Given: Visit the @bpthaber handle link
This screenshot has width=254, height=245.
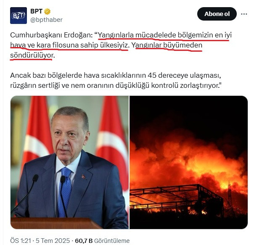Looking at the screenshot, I should point(46,20).
